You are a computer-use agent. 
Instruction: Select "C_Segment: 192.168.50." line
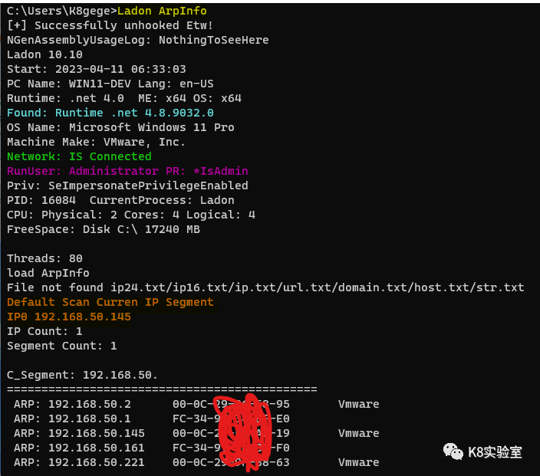[83, 375]
